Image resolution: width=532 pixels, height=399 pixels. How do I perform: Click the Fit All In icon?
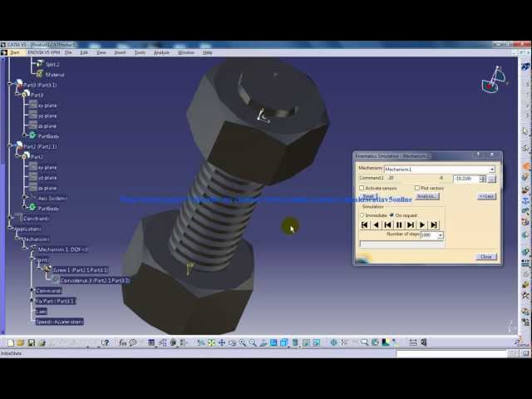tap(211, 342)
